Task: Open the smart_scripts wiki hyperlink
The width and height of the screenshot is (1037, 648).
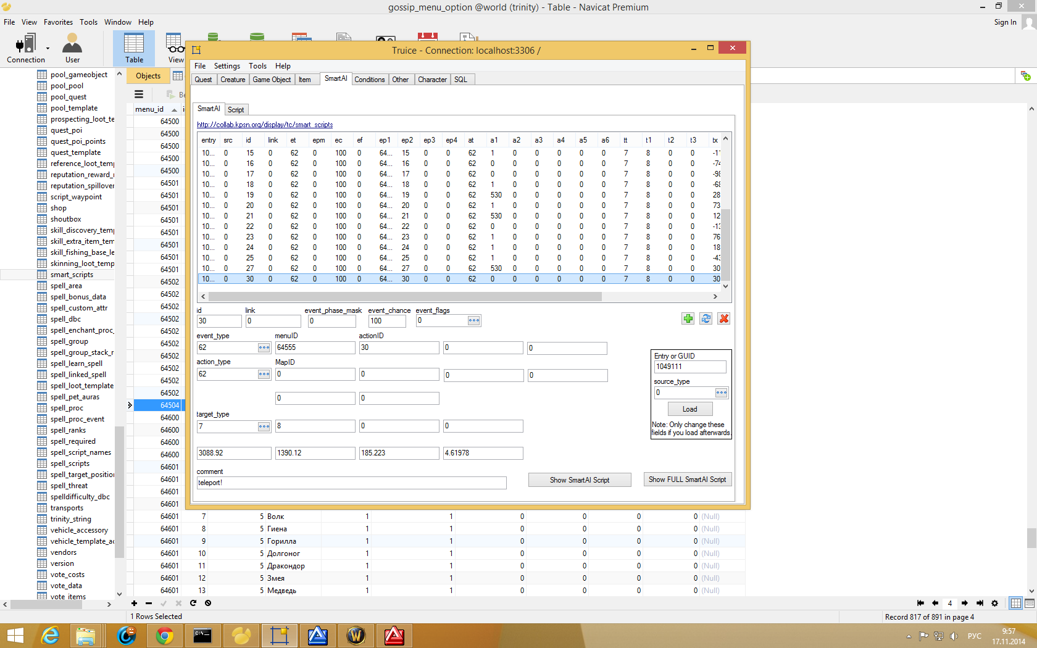Action: [x=265, y=125]
